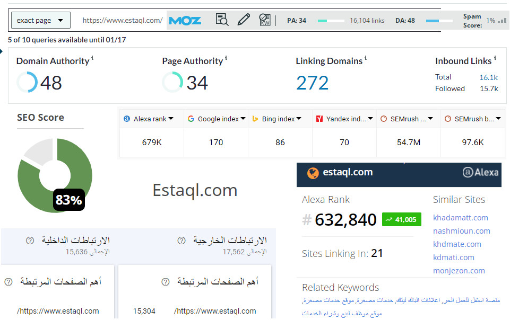Click the green 41,005 rank change badge
Viewport: 510px width, 320px height.
click(401, 220)
